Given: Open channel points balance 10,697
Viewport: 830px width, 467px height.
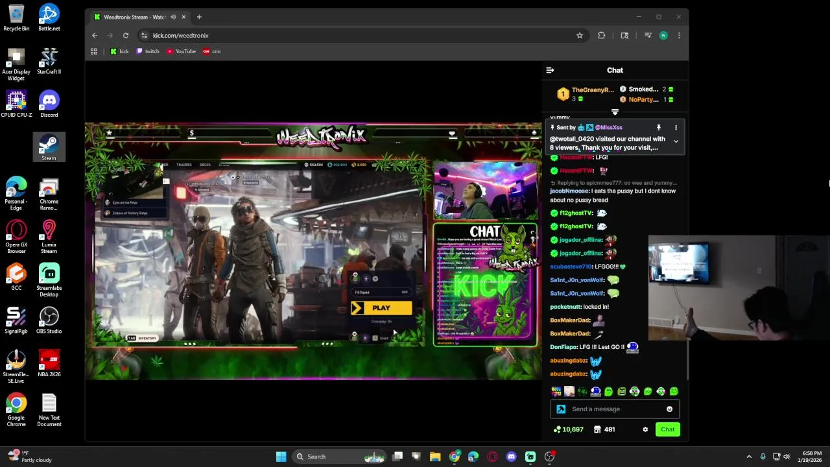Looking at the screenshot, I should click(568, 429).
